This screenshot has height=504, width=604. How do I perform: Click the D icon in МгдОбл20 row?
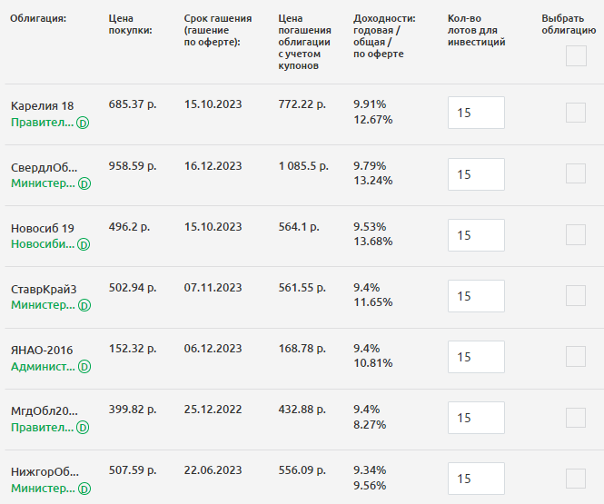click(84, 428)
